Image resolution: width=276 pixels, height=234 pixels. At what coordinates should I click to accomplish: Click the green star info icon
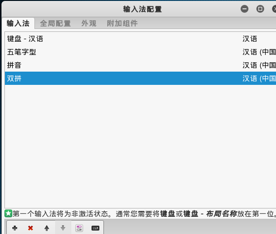point(8,213)
